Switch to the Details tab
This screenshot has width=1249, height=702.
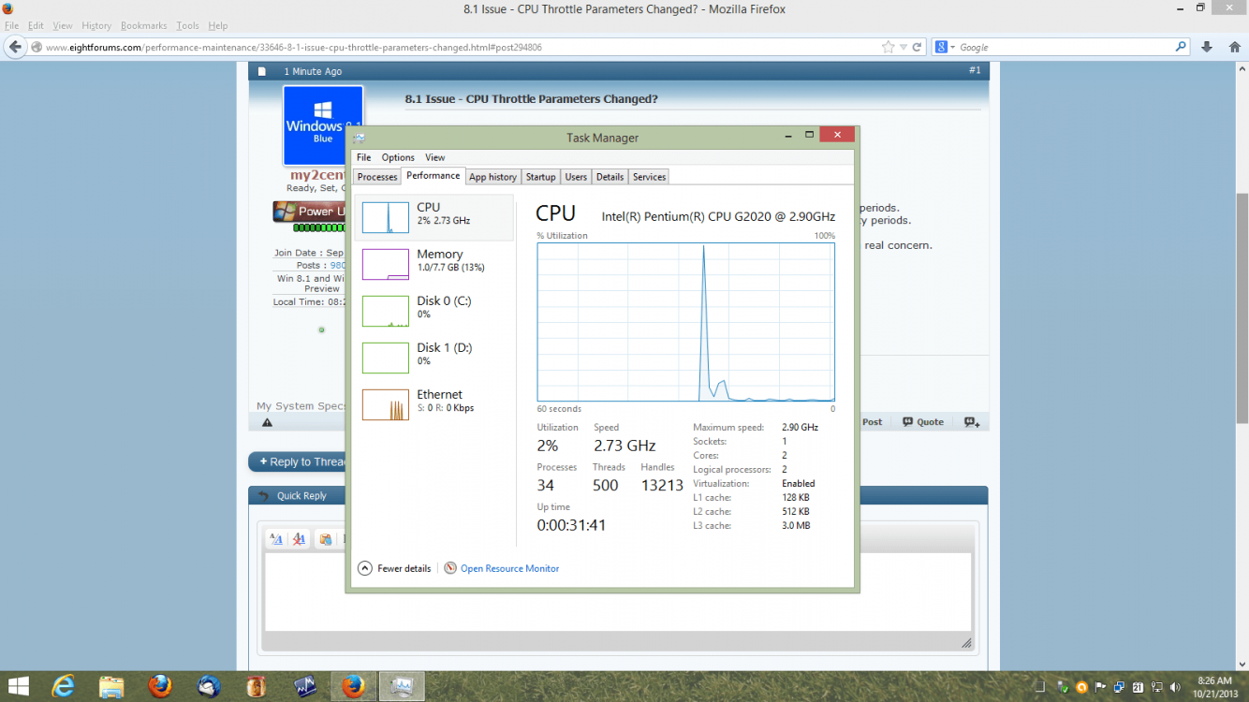[610, 177]
